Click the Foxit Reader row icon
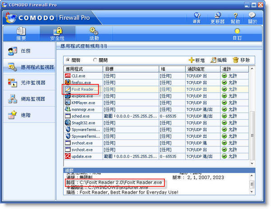The width and height of the screenshot is (271, 209). [x=68, y=89]
